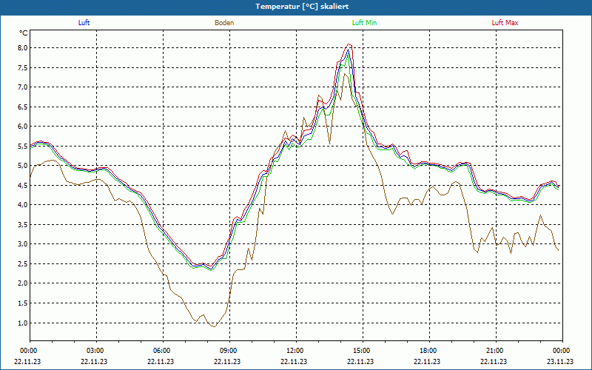This screenshot has width=592, height=370.
Task: Click the Luft legend label
Action: pos(84,23)
